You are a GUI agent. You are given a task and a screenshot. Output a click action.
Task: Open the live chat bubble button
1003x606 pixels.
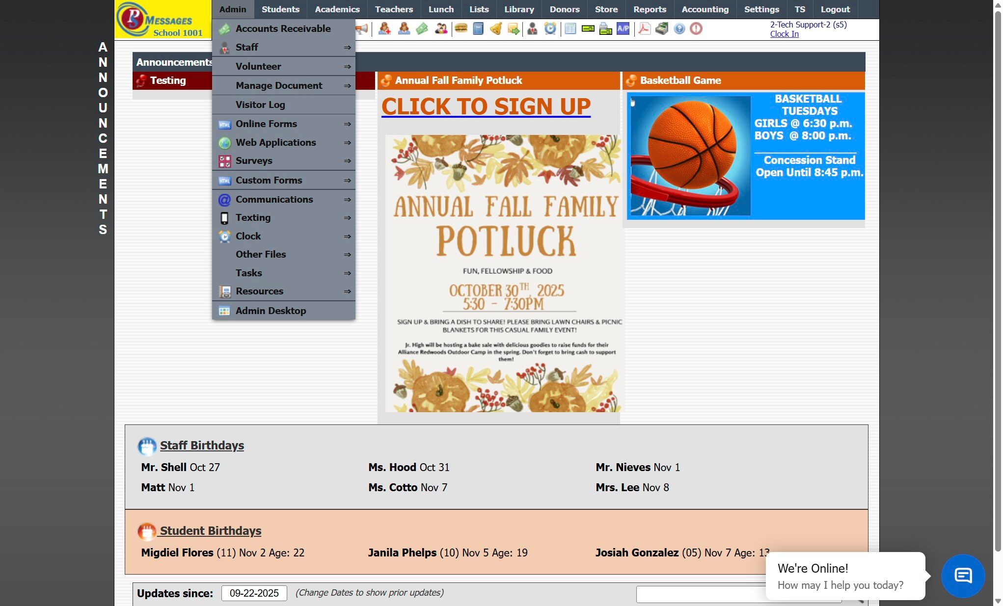962,576
